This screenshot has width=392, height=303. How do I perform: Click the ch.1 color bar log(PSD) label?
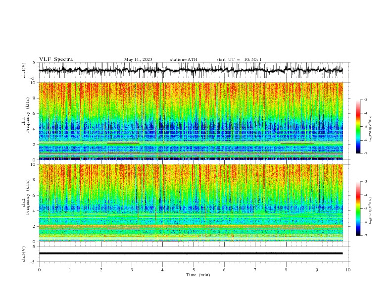370,129
